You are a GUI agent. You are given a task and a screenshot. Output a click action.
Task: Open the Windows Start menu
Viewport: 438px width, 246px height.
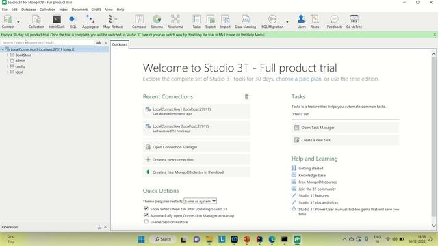pyautogui.click(x=142, y=239)
